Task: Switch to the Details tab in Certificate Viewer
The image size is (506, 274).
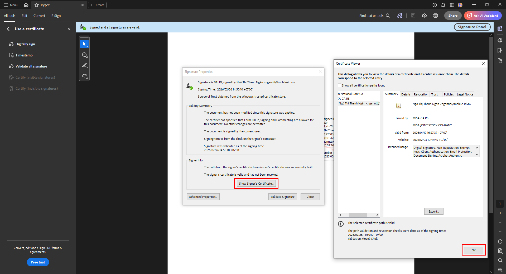Action: pos(406,94)
